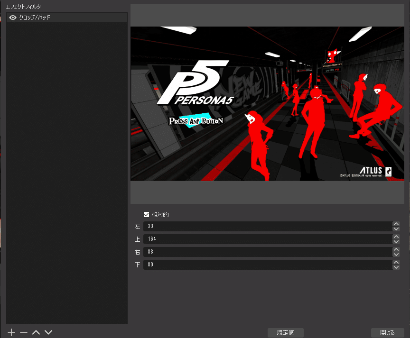This screenshot has width=410, height=338.
Task: Decrease the 右 value with down stepper
Action: (396, 255)
